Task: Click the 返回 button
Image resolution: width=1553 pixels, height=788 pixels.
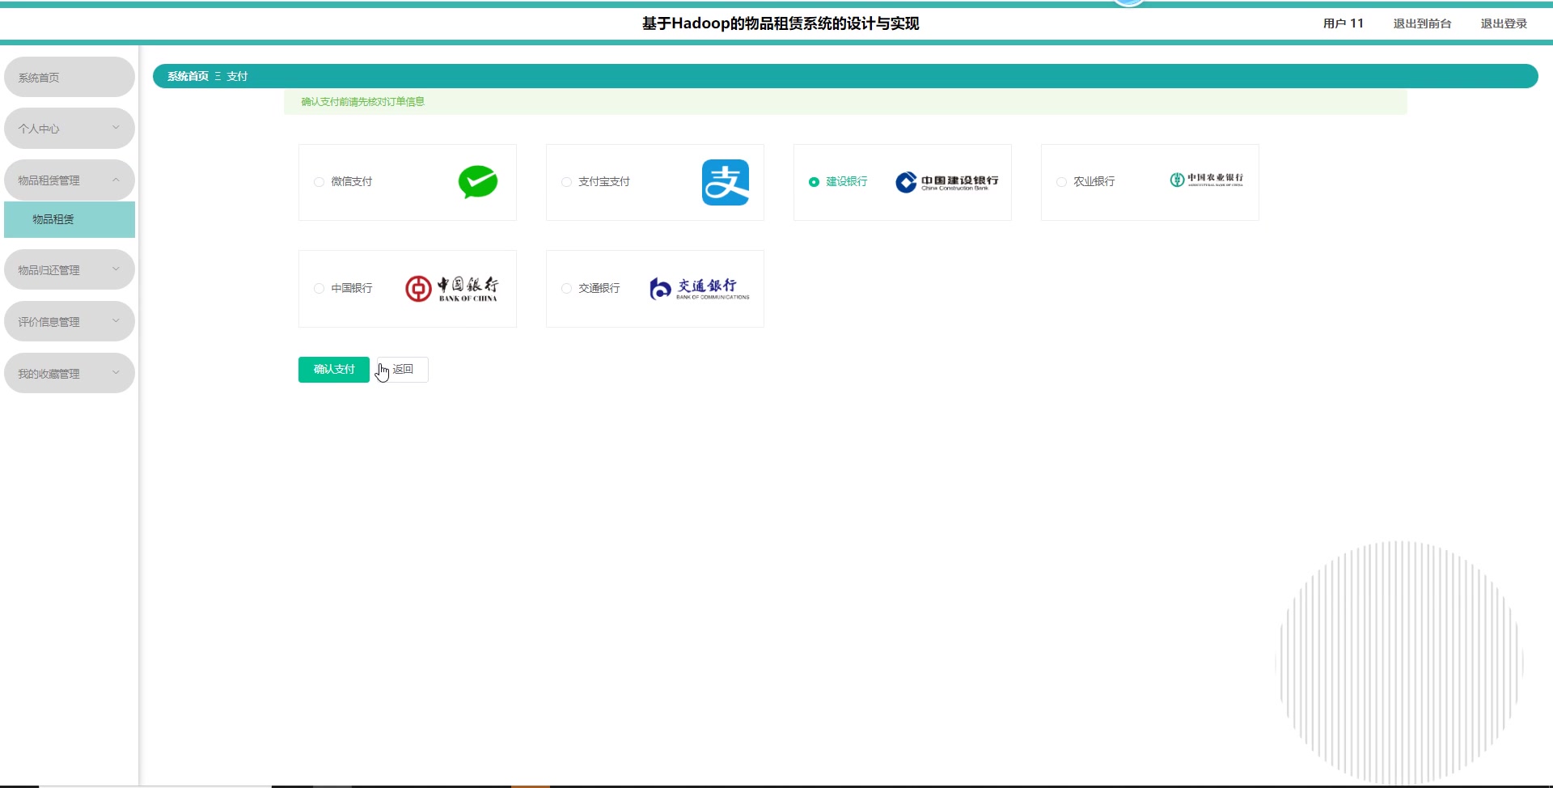Action: pyautogui.click(x=403, y=370)
